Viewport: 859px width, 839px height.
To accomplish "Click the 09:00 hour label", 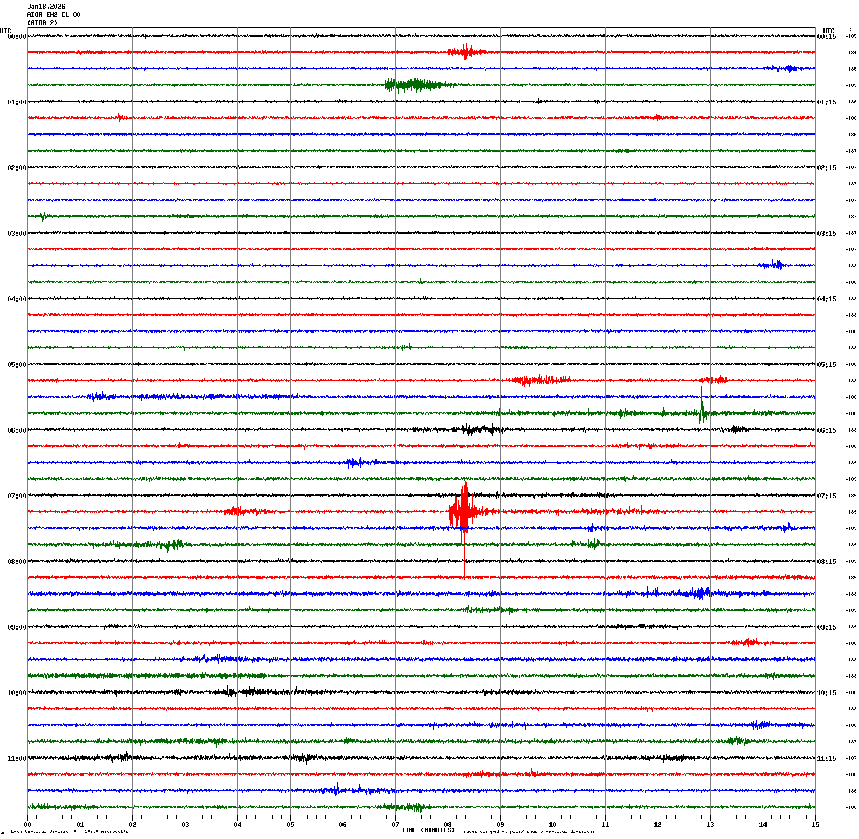I will (x=16, y=627).
